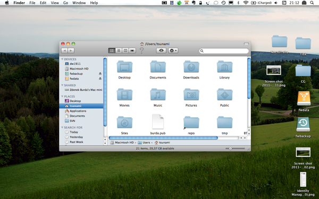
Task: Open the Edit menu
Action: click(x=43, y=3)
